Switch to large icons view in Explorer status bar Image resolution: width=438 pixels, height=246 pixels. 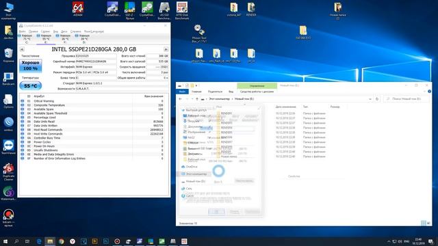pos(429,223)
